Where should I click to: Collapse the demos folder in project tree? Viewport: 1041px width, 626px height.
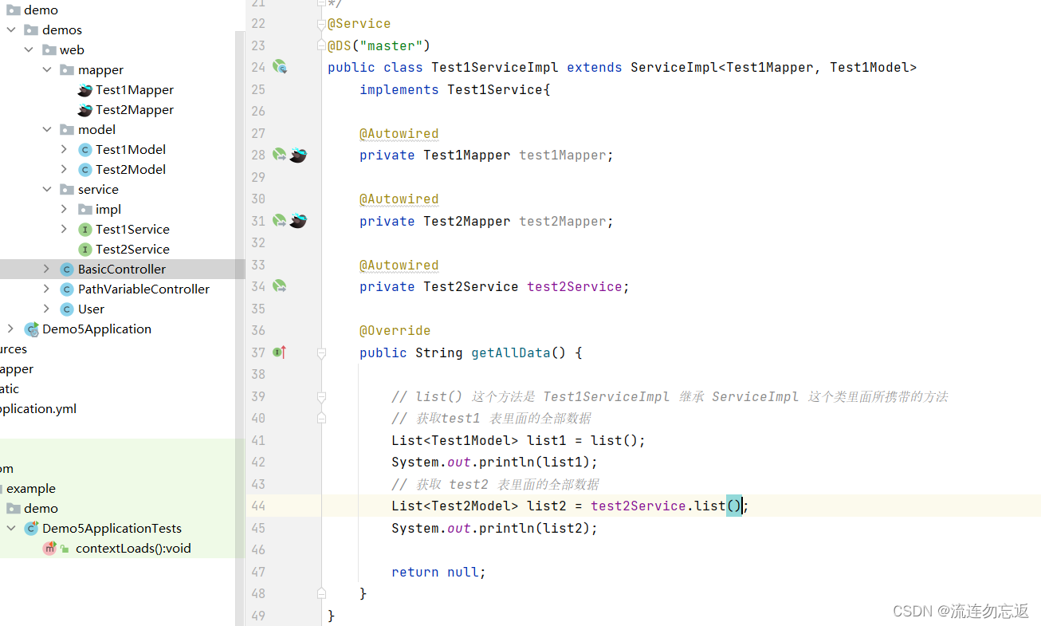click(x=10, y=30)
